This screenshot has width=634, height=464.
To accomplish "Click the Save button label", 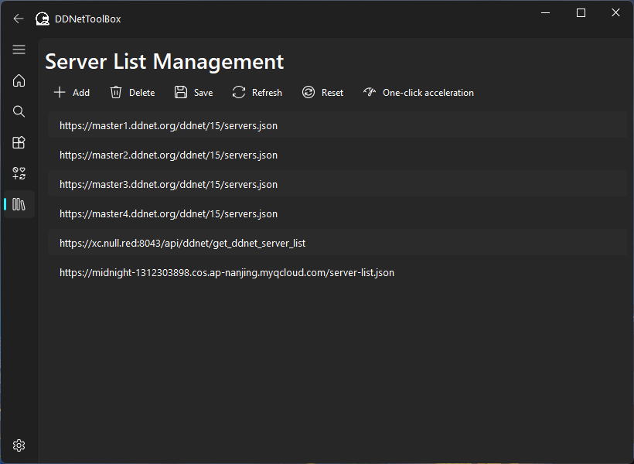I will (203, 93).
